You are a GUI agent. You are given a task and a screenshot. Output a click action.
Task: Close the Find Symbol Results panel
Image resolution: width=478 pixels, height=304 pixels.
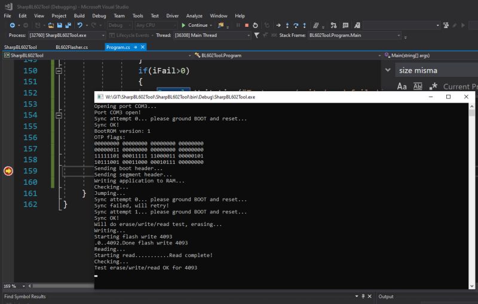(x=369, y=296)
